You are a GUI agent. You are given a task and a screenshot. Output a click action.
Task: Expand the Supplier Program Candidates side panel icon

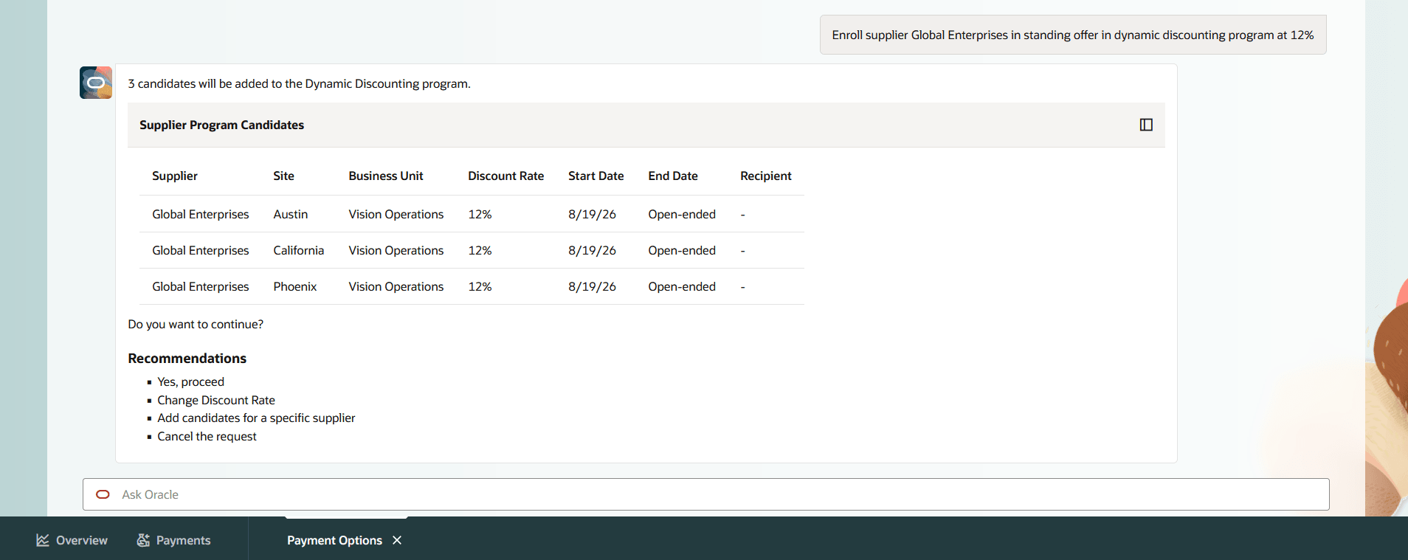[x=1146, y=125]
